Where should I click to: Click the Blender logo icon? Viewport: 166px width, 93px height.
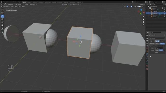(x=1, y=2)
